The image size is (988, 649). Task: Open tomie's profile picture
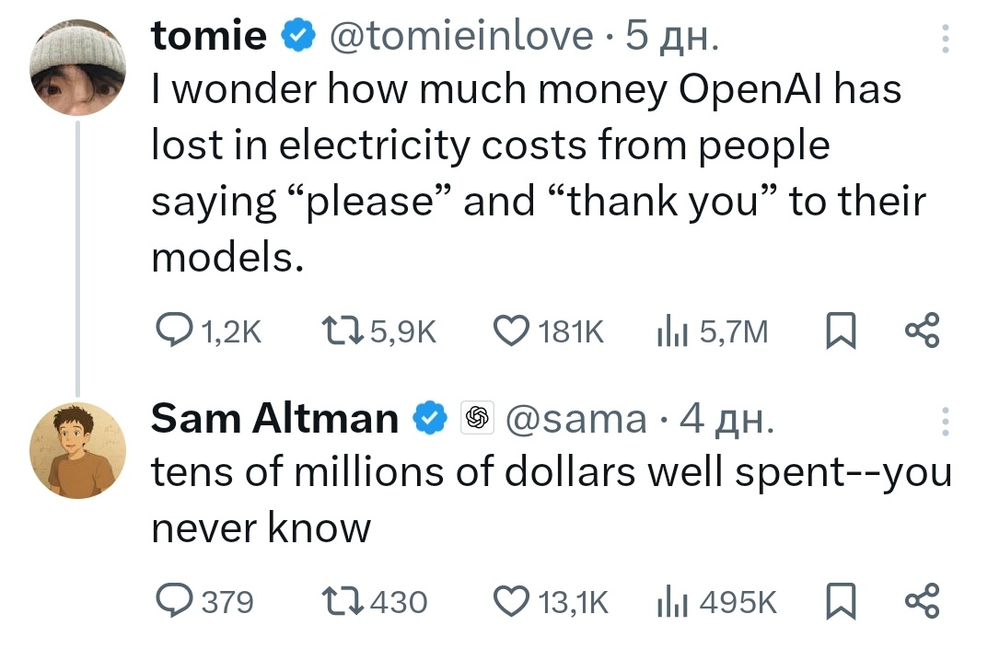77,69
